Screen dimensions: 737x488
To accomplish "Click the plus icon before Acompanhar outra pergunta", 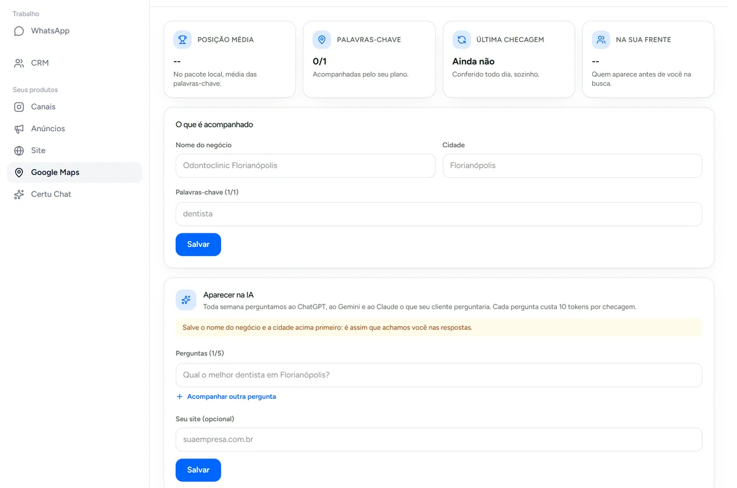I will pos(179,397).
